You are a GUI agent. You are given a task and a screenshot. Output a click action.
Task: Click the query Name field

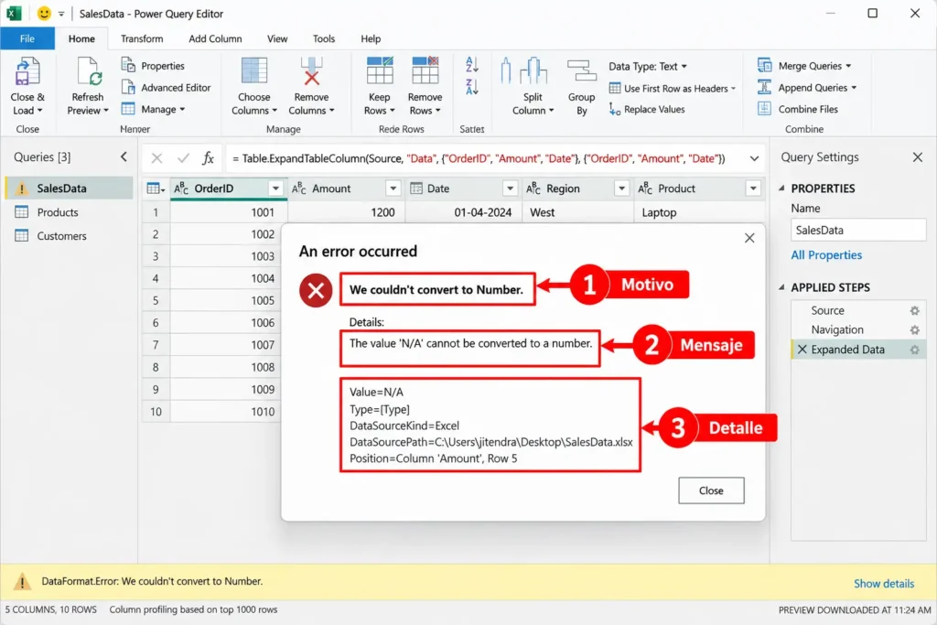(x=858, y=230)
